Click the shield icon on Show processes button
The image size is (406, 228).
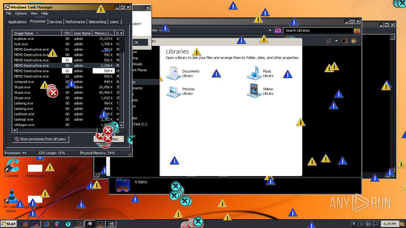[x=17, y=139]
